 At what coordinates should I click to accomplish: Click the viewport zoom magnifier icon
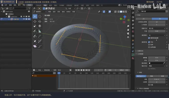point(128,26)
